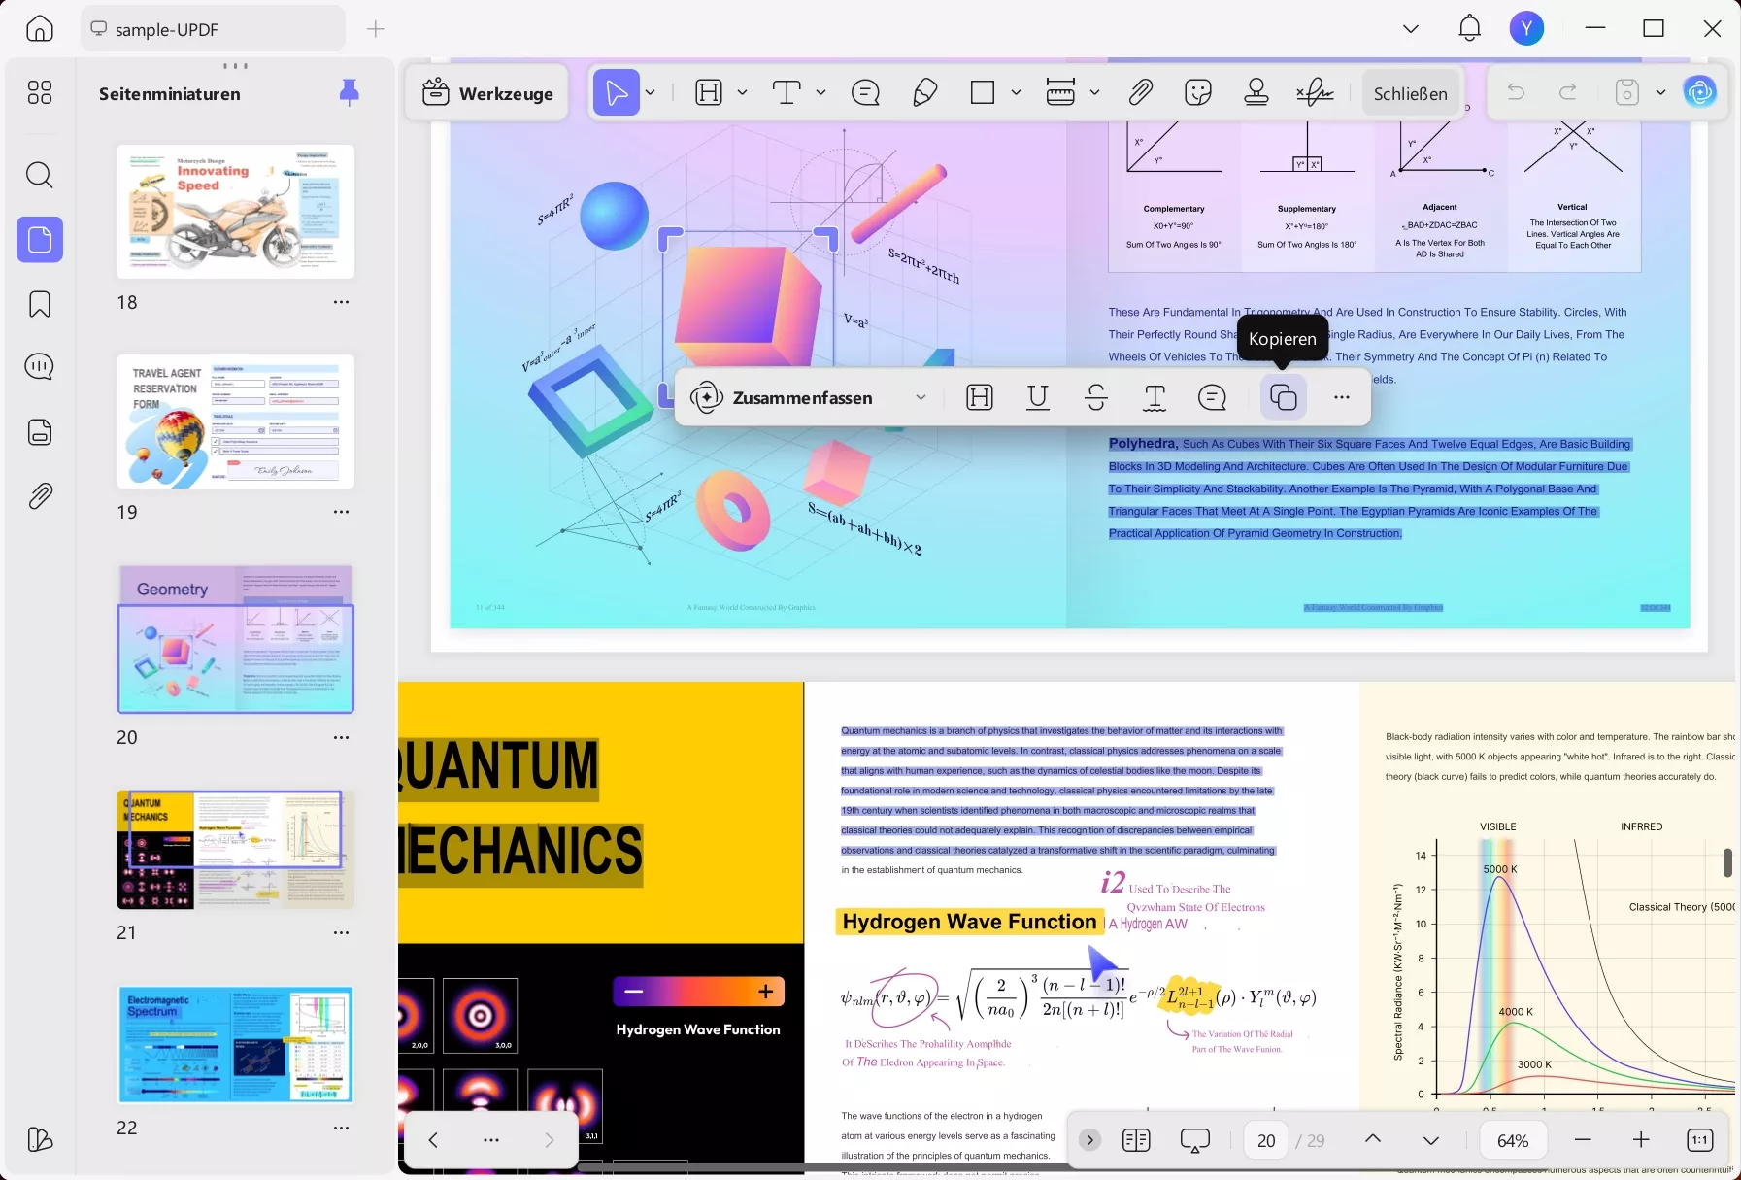Attach a file with the paperclip tool
This screenshot has width=1741, height=1180.
[x=1141, y=93]
